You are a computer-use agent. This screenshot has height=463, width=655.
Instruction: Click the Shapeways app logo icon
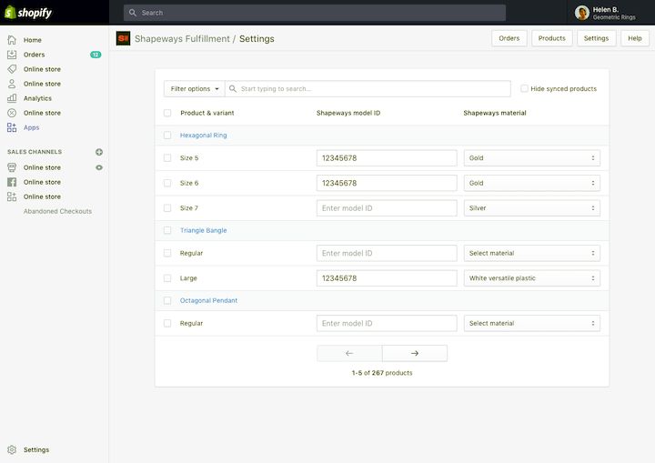pyautogui.click(x=123, y=38)
